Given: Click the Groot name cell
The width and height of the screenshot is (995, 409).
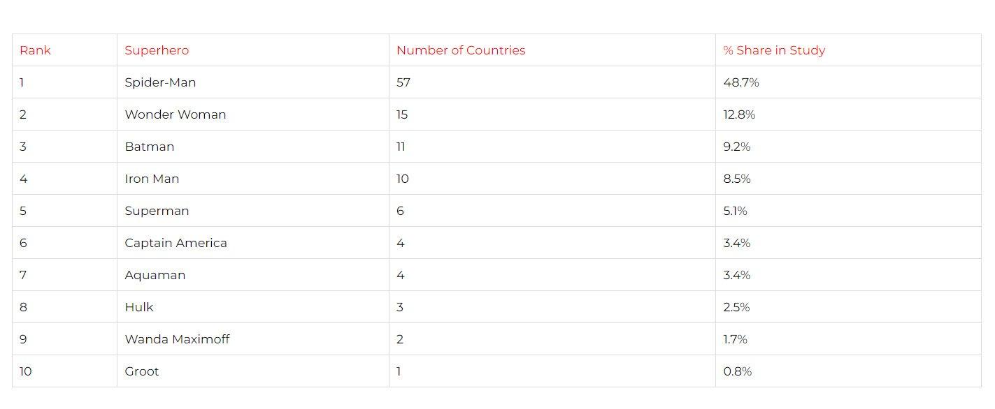Looking at the screenshot, I should pos(142,371).
